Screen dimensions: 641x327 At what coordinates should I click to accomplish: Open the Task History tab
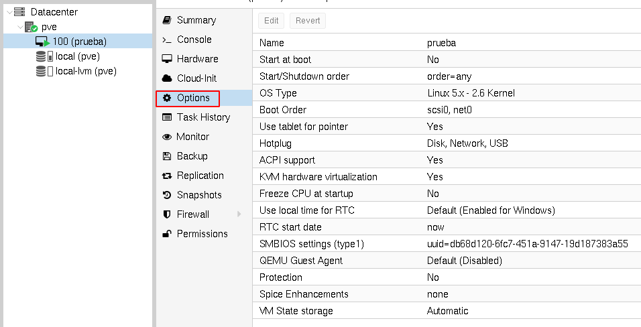(203, 117)
